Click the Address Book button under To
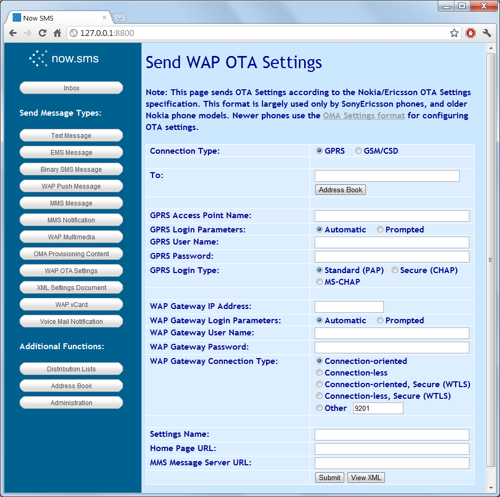This screenshot has height=497, width=500. point(341,190)
